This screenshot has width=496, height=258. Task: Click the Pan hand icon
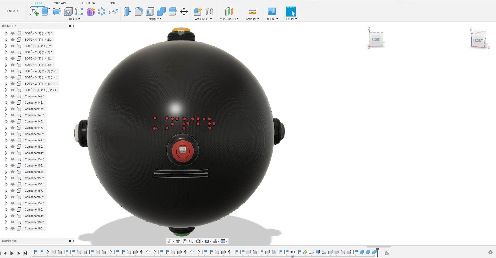185,241
